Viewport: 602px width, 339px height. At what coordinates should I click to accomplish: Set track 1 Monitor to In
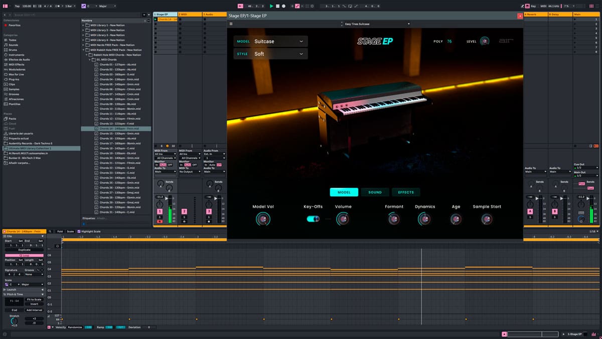coord(157,165)
